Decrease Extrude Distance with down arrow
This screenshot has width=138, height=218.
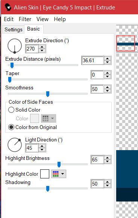coord(108,62)
